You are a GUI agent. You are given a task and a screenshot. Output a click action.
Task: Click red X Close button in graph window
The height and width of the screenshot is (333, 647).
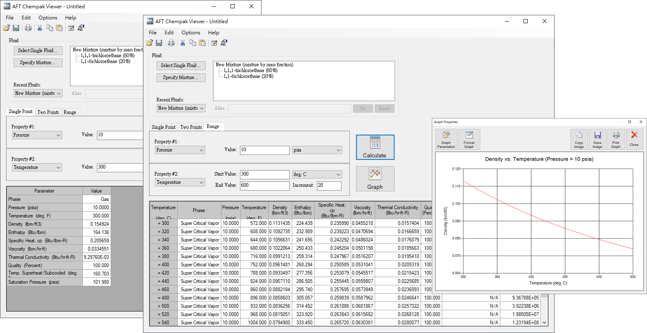click(634, 140)
